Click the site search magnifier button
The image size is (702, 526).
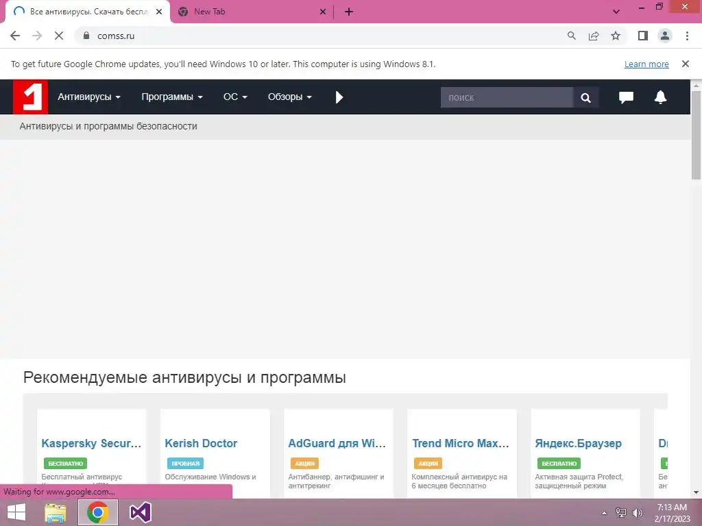pos(585,97)
